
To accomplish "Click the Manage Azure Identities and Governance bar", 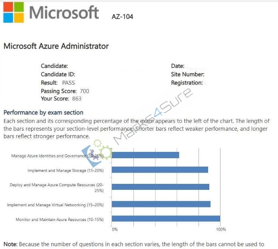I will [145, 155].
